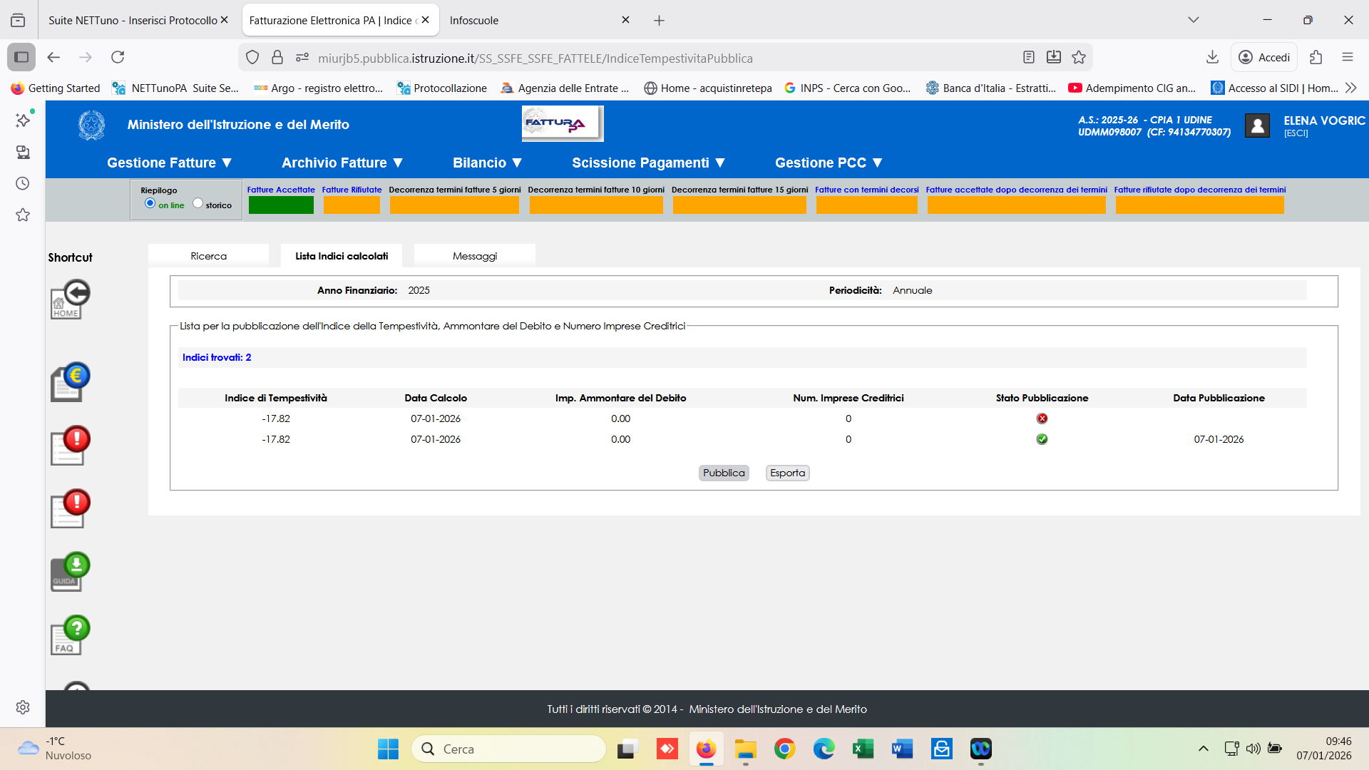
Task: Click the green published status icon
Action: point(1042,439)
